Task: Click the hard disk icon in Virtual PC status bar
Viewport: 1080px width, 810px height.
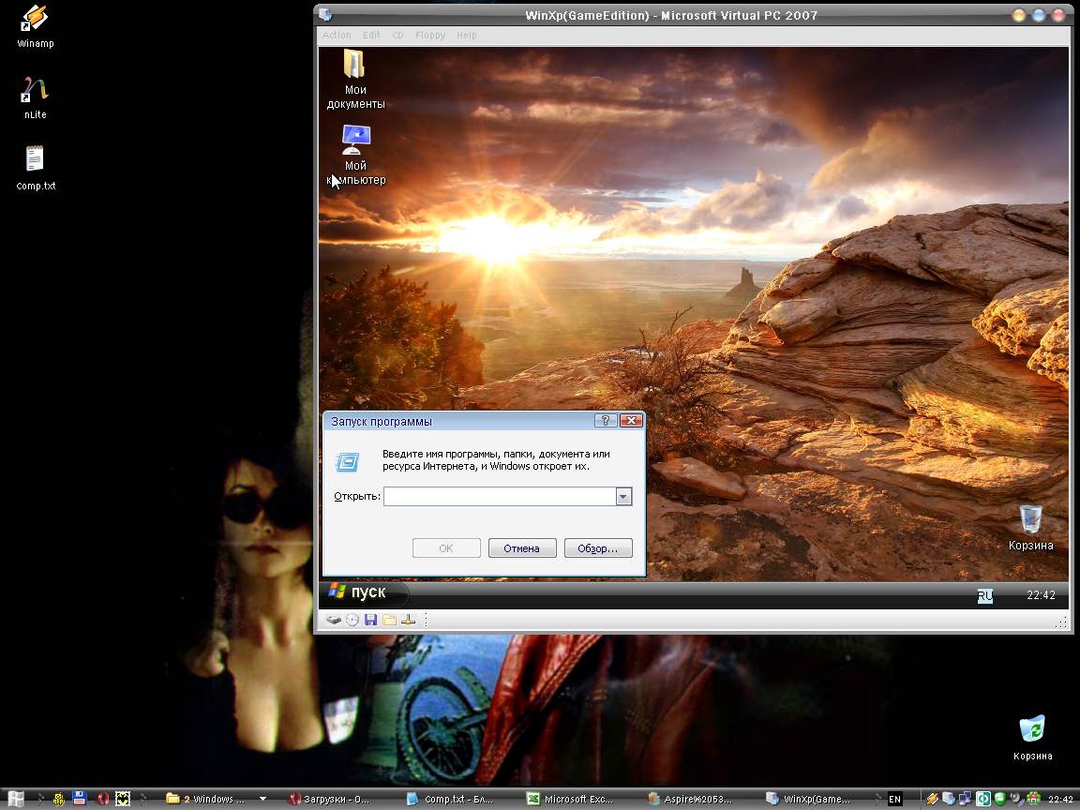Action: pos(333,620)
